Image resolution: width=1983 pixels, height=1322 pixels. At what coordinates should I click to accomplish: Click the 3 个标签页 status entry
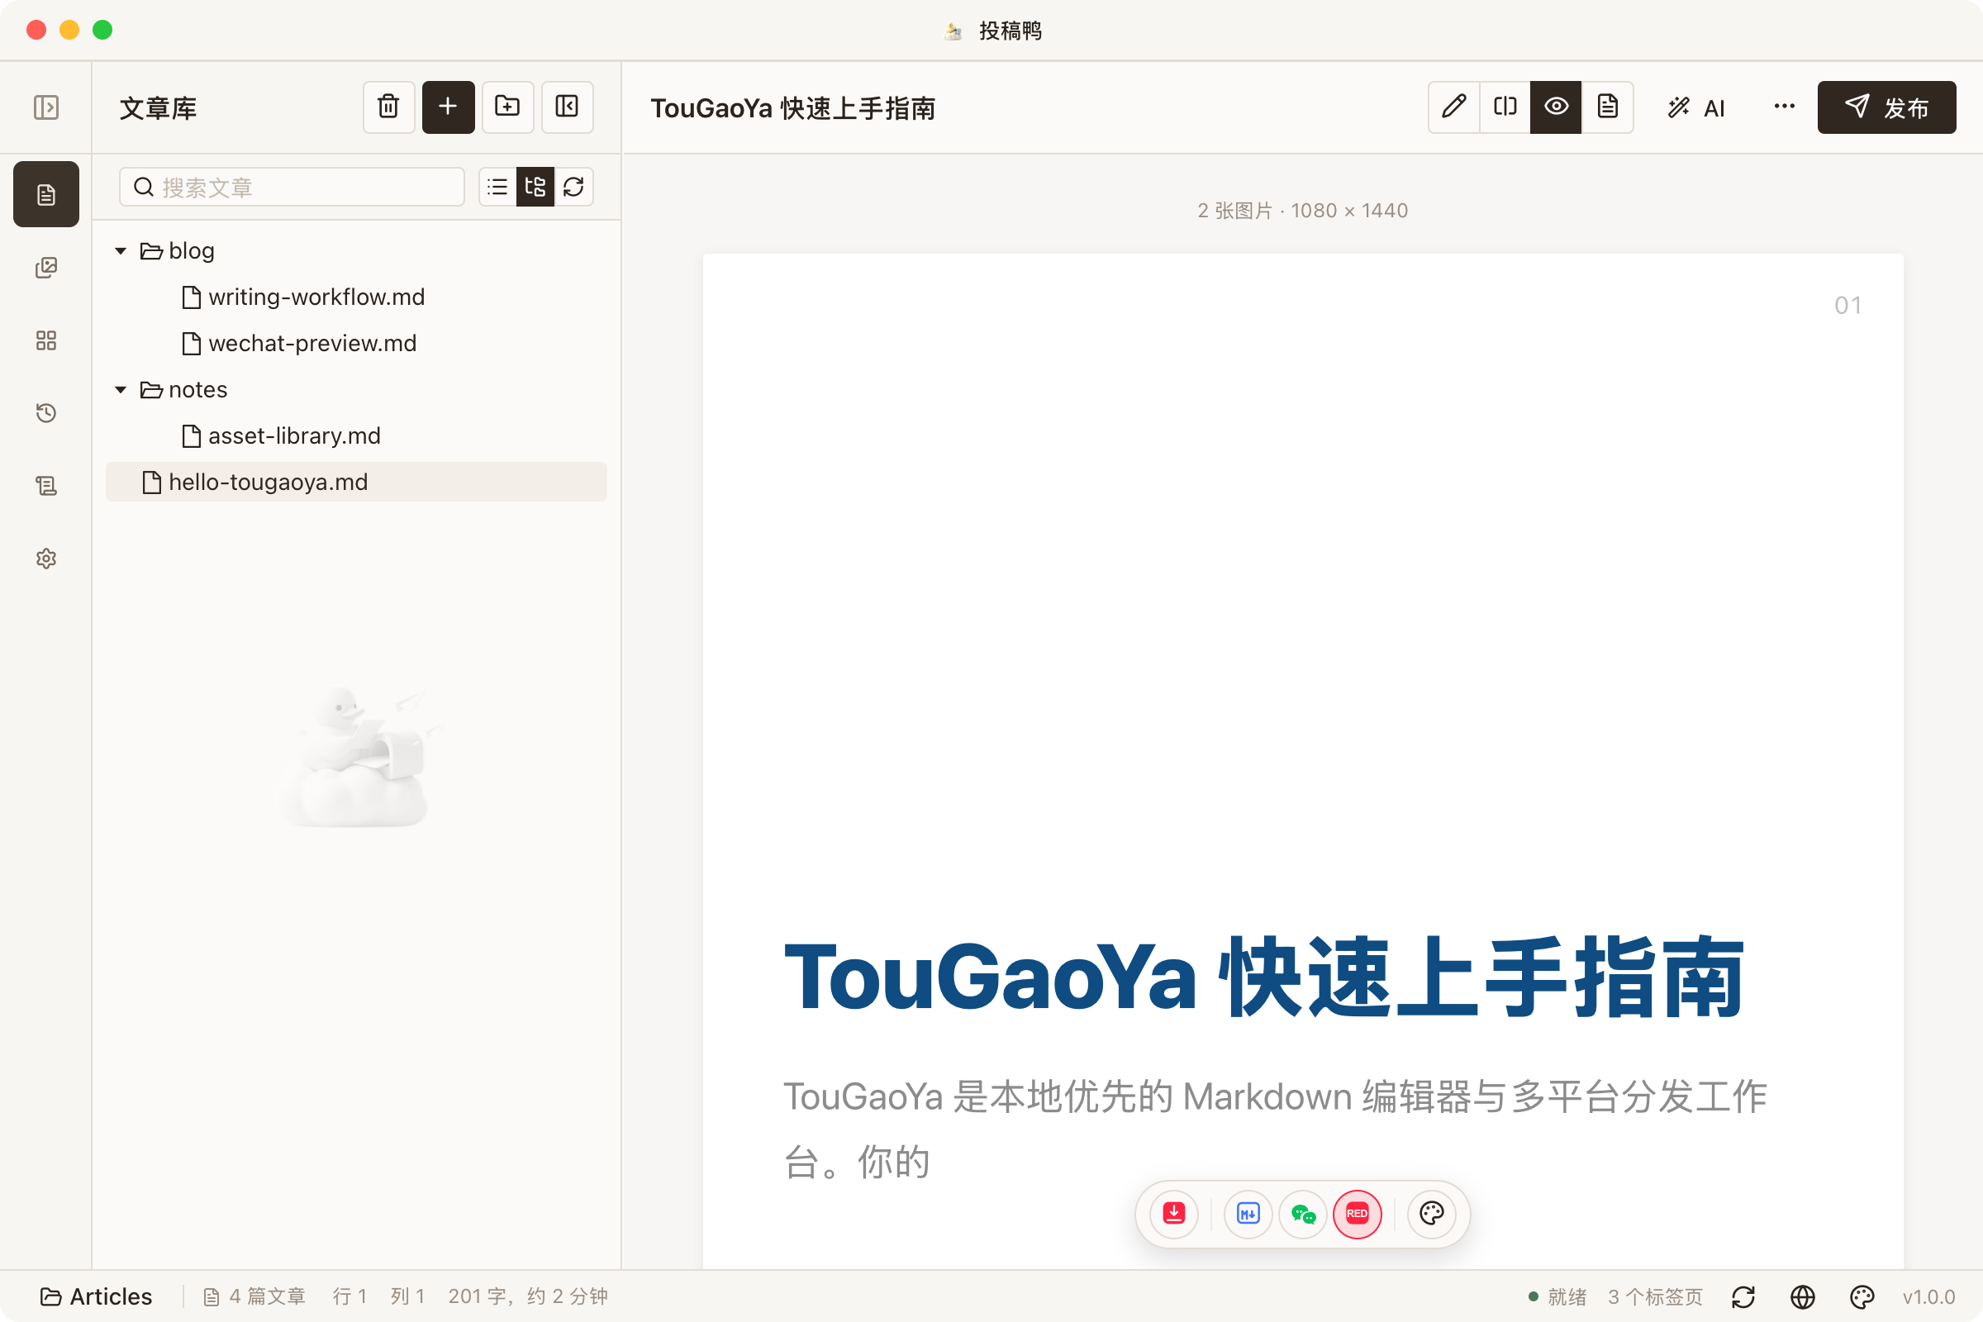pos(1655,1296)
